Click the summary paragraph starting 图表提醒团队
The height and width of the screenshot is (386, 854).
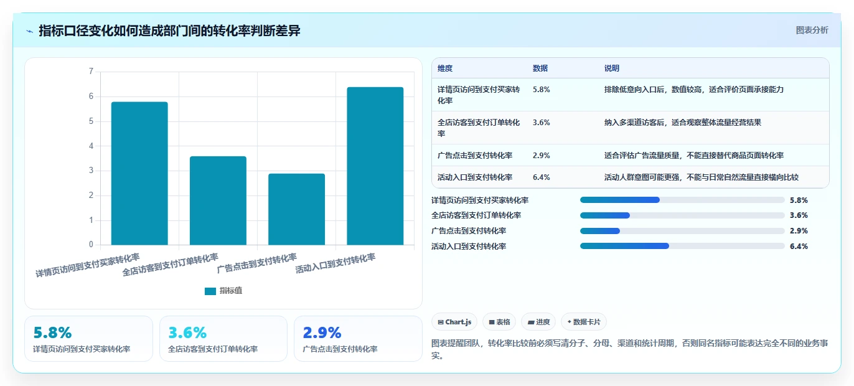630,350
